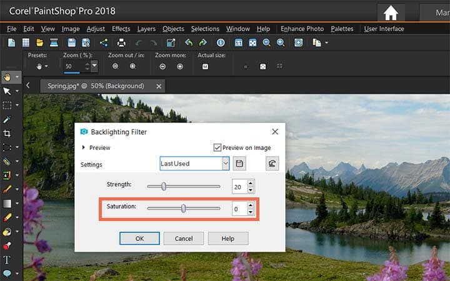
Task: Click the Strength slider handle
Action: point(164,186)
